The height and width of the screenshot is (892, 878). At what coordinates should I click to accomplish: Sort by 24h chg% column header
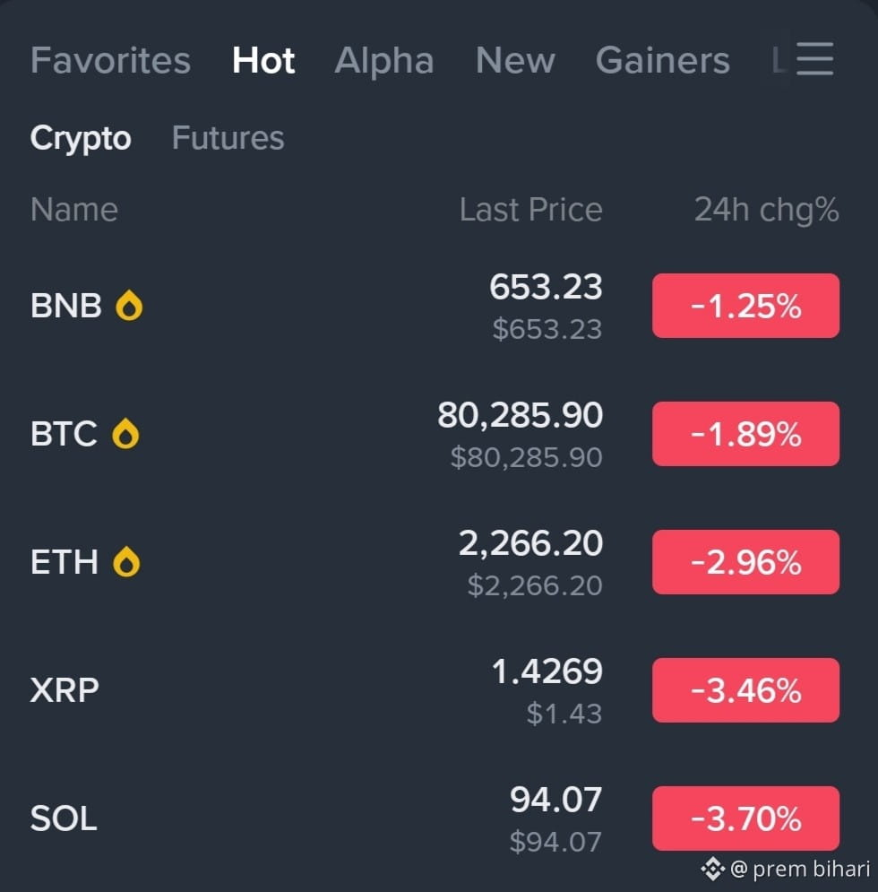pos(767,210)
